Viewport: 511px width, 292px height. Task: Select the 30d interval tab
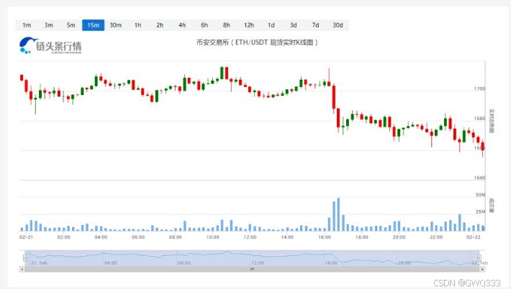click(338, 25)
